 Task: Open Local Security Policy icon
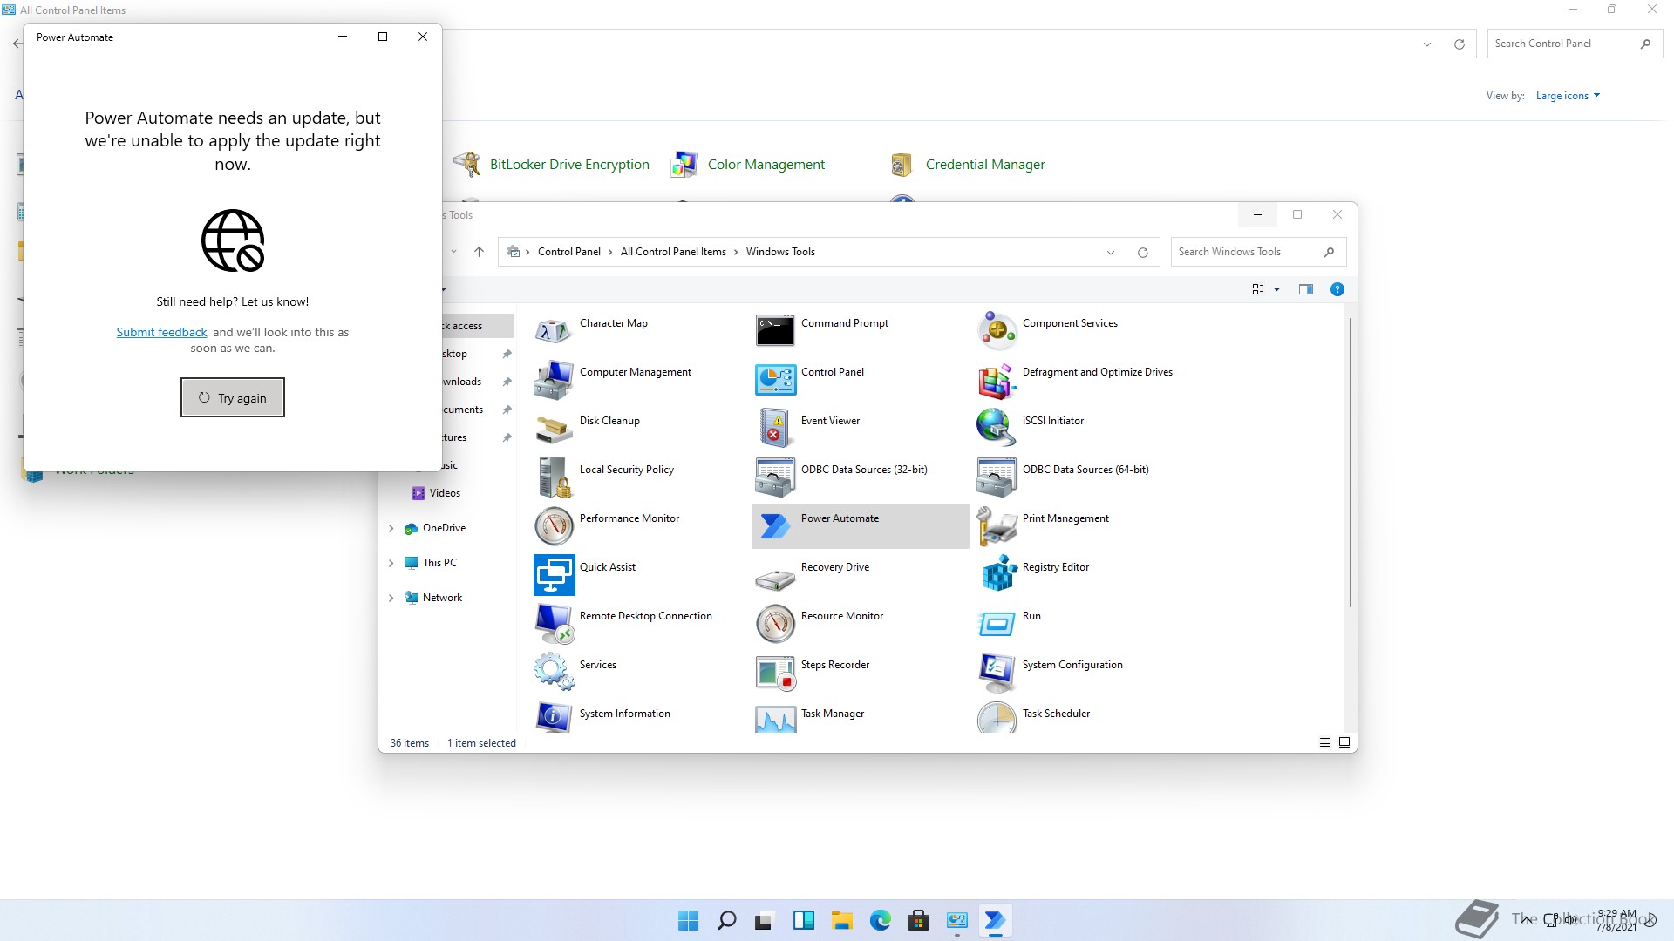[554, 477]
